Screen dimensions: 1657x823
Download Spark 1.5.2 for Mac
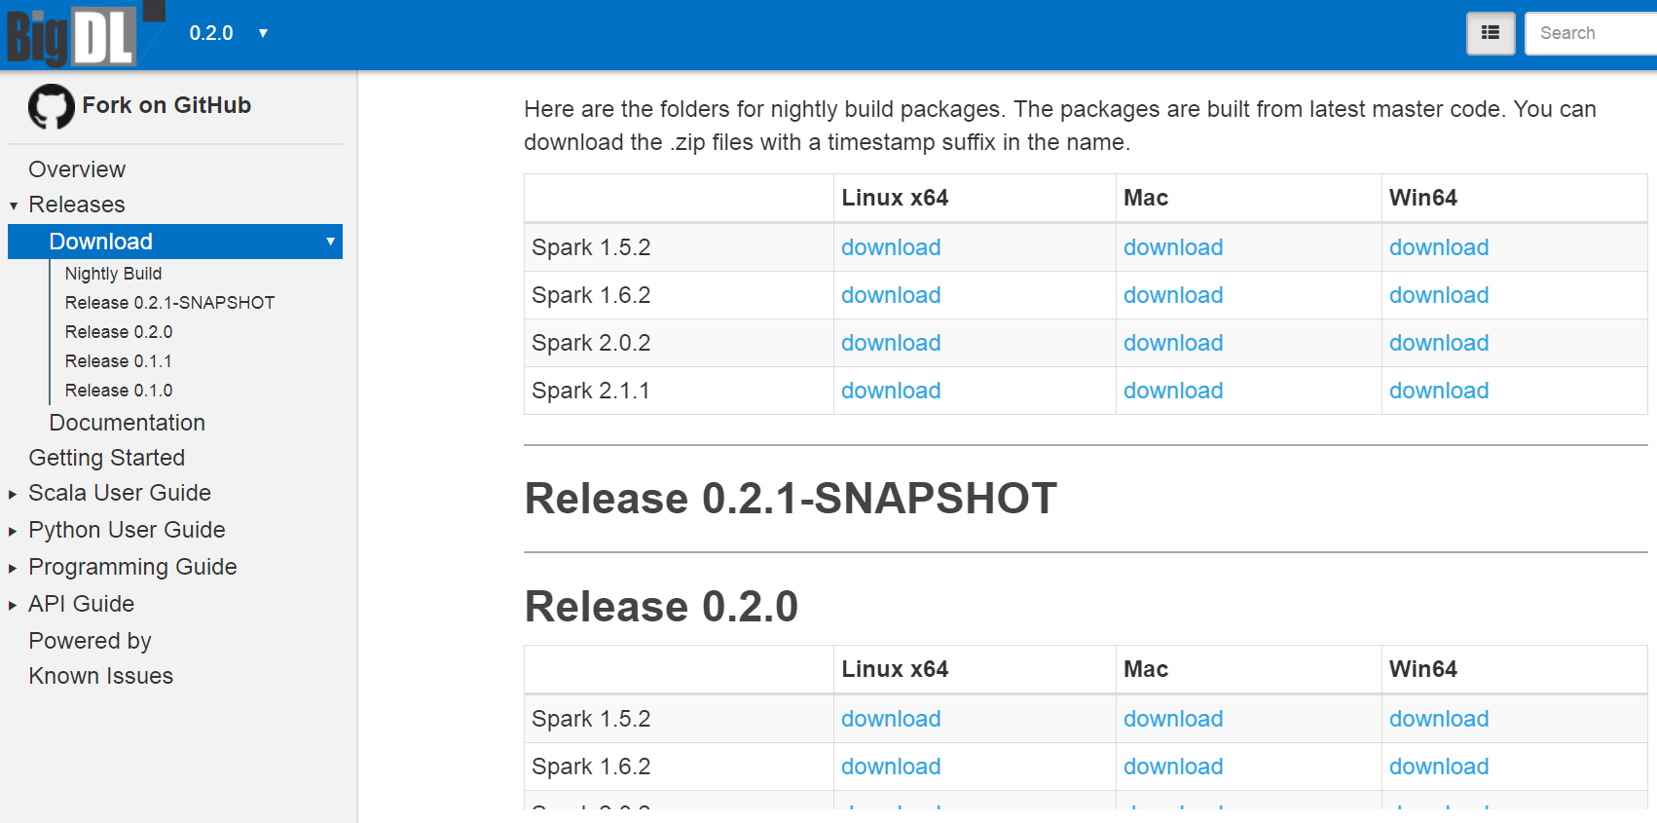[1172, 247]
